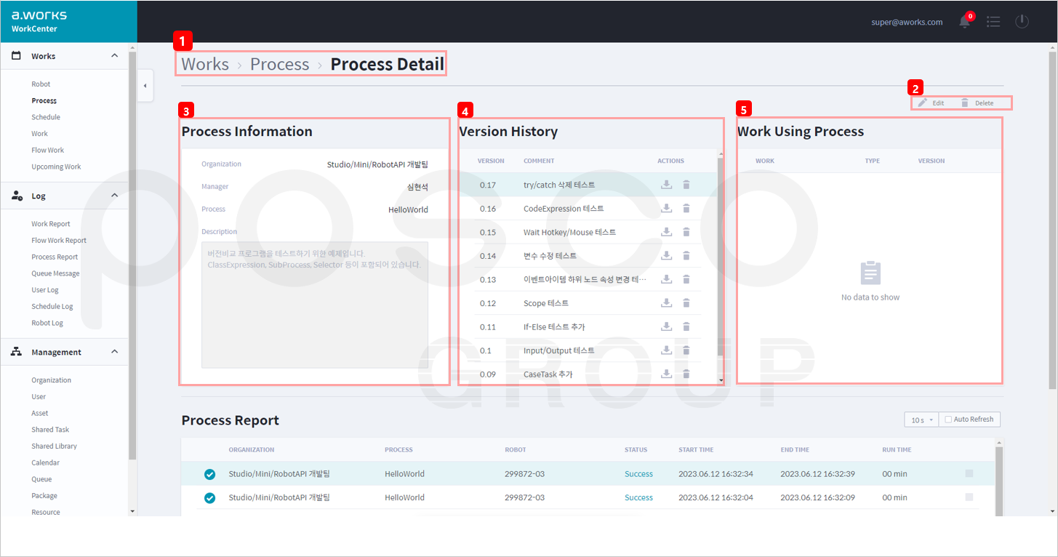Open Schedule in the sidebar
The height and width of the screenshot is (557, 1058).
[x=46, y=117]
